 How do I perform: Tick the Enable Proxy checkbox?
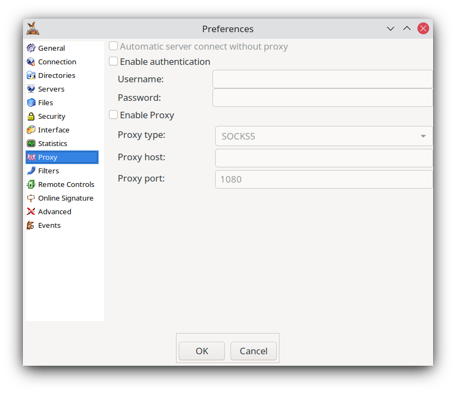click(x=113, y=114)
